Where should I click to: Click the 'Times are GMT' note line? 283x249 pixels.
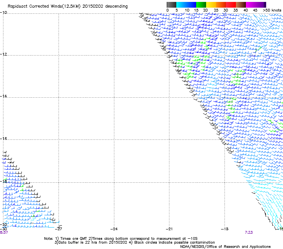pos(121,239)
